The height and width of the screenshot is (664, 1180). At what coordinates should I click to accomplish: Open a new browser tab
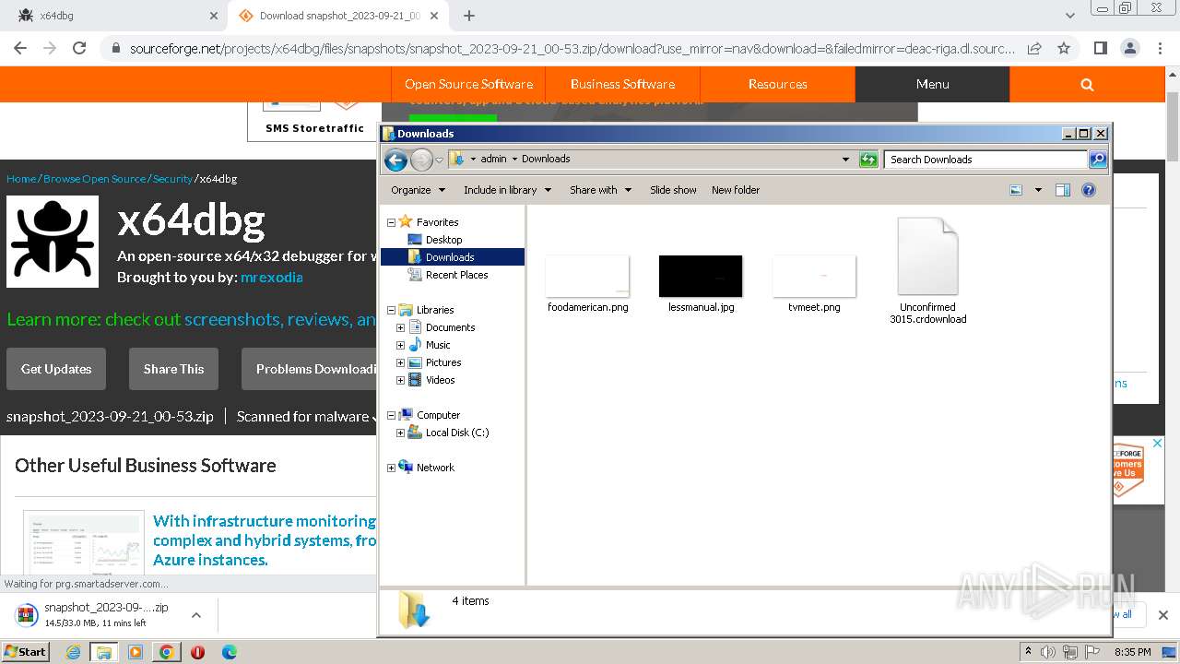[x=469, y=16]
